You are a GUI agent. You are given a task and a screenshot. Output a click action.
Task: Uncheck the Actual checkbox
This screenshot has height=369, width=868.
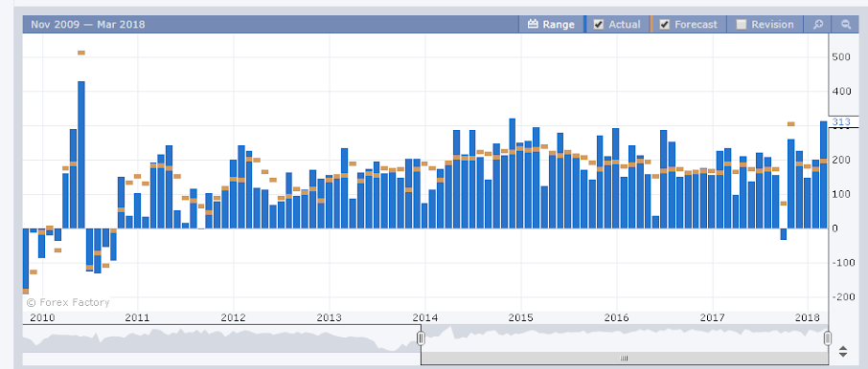click(x=599, y=24)
